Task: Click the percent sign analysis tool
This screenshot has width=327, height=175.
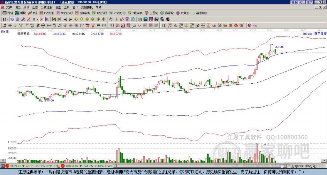Action: [x=175, y=26]
